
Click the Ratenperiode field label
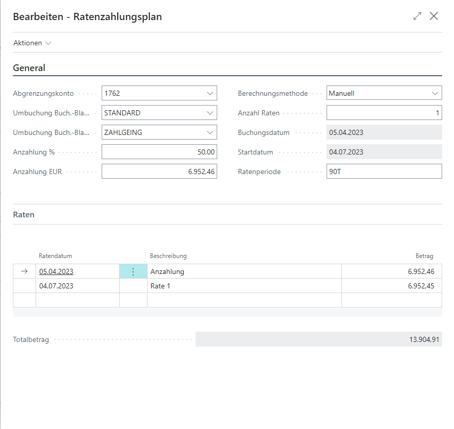[x=259, y=171]
